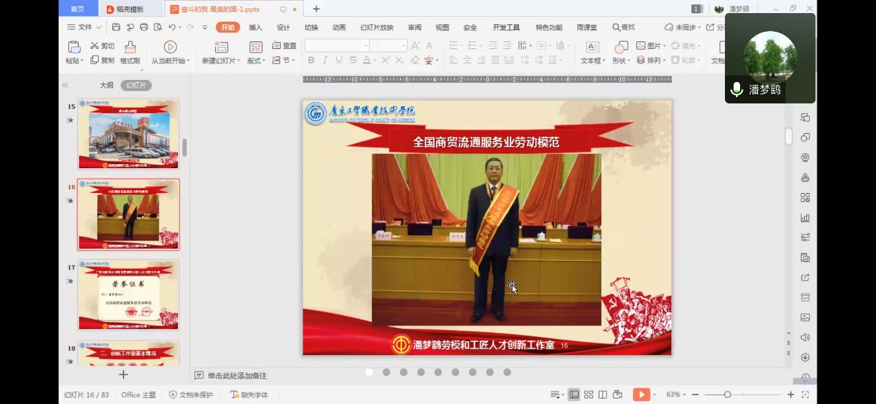
Task: Insert a text box (文本框)
Action: (592, 53)
